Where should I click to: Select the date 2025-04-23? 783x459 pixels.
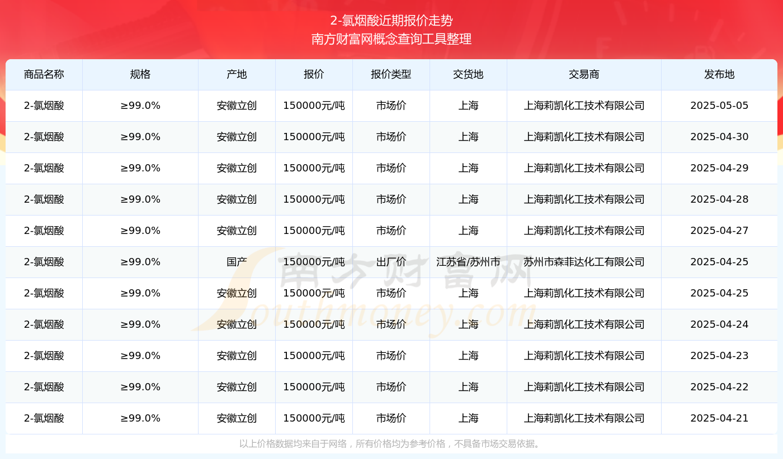coord(719,356)
